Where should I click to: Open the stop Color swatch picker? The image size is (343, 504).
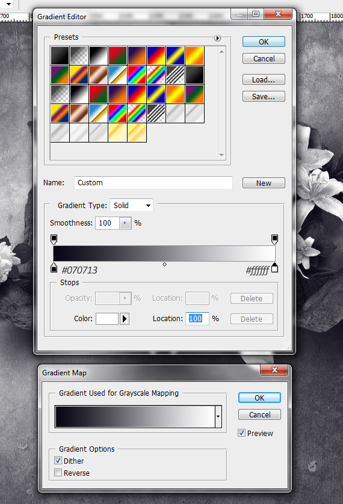pyautogui.click(x=107, y=319)
